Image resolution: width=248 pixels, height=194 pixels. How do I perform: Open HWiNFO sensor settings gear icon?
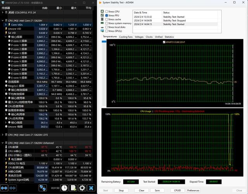tap(82, 188)
